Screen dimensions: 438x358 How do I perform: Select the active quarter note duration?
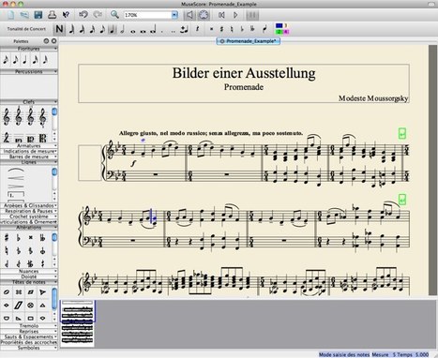112,29
